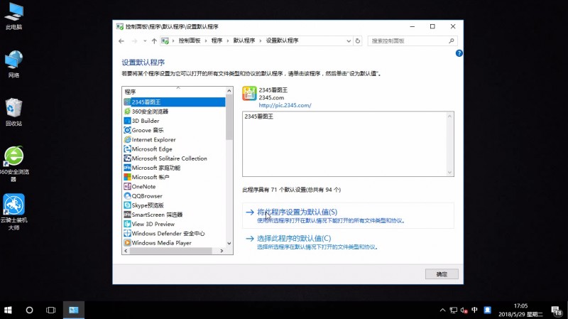Click the large 2345看图王 program logo
Viewport: 568px width, 319px height.
pyautogui.click(x=249, y=94)
